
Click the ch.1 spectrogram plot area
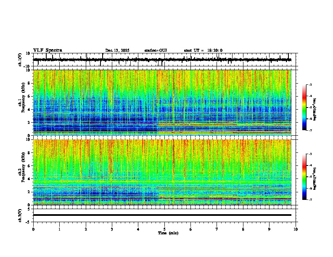[x=162, y=102]
